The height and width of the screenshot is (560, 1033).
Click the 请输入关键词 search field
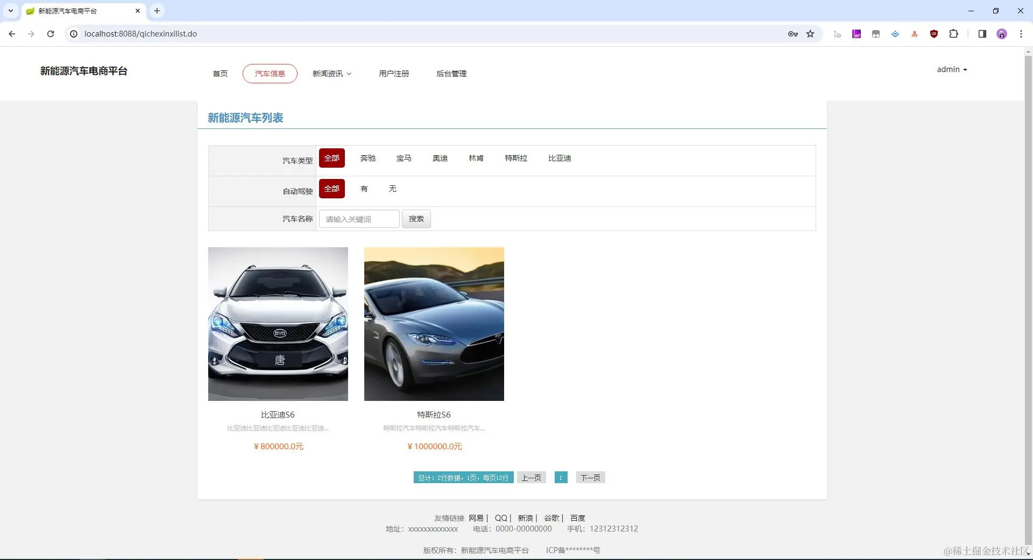click(359, 219)
